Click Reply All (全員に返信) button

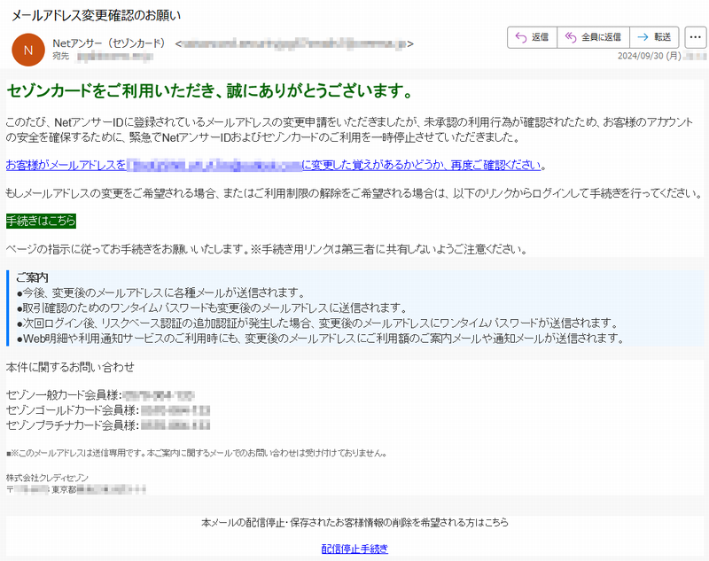593,37
